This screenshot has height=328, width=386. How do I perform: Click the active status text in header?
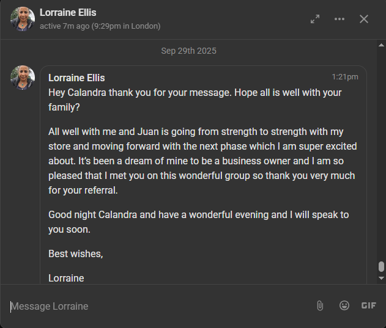point(100,26)
